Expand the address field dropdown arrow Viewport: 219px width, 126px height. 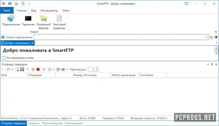click(x=206, y=37)
